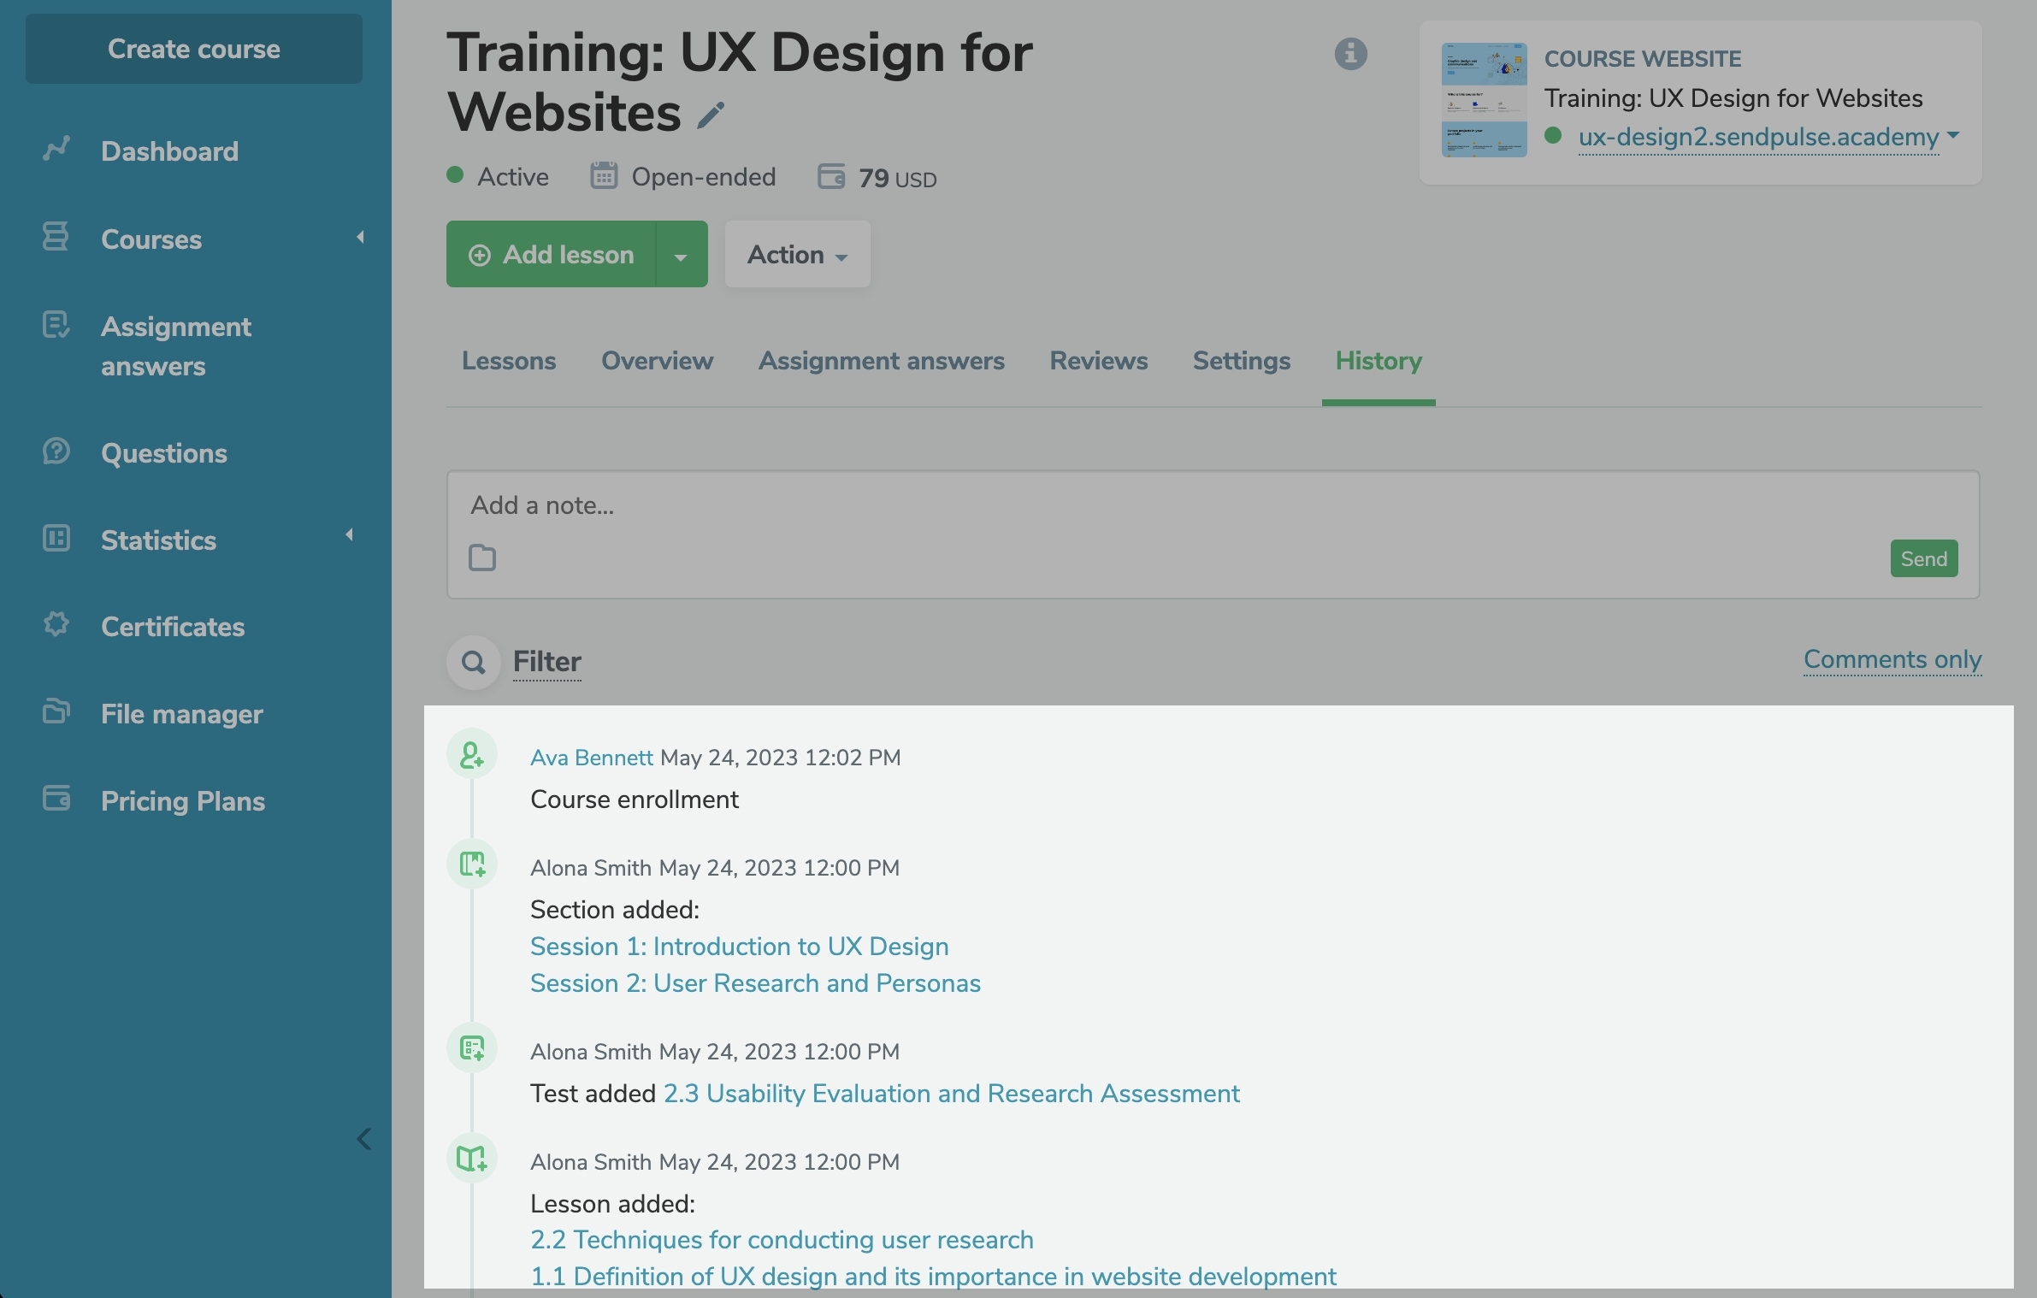This screenshot has width=2037, height=1298.
Task: Click the Pricing Plans wallet icon
Action: point(56,799)
